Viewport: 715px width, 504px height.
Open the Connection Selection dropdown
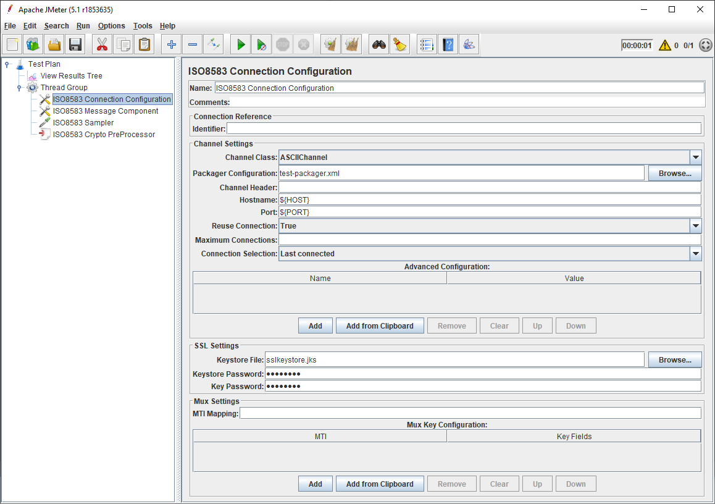point(695,254)
